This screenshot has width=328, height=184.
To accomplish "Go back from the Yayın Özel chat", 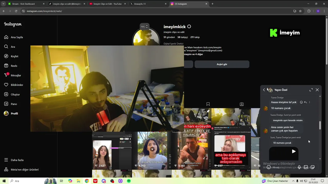I will (264, 90).
